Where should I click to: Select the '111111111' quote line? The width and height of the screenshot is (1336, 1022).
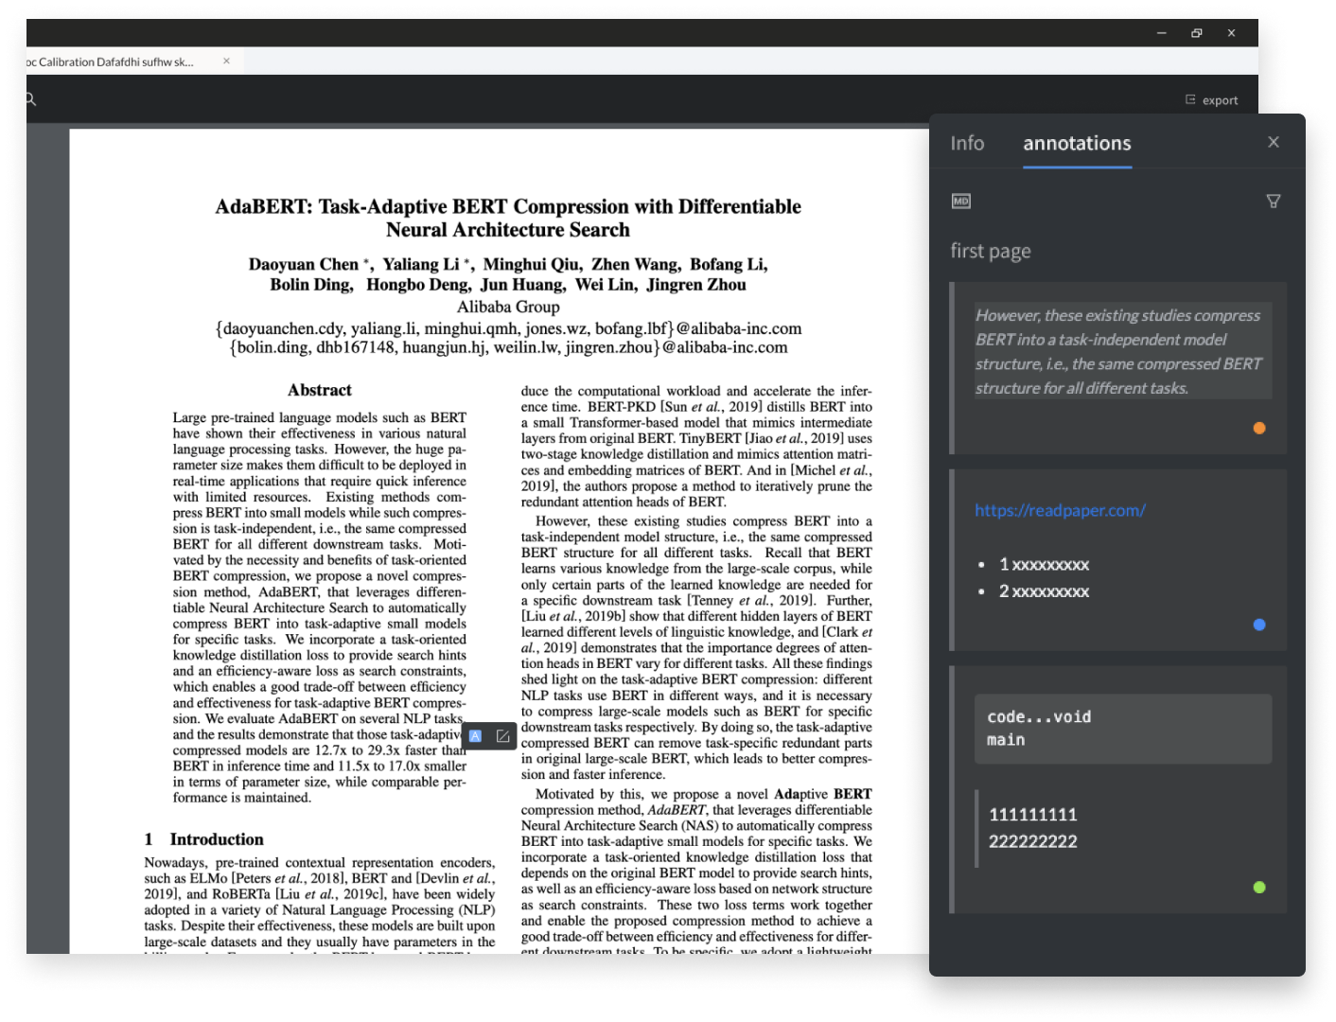tap(1032, 815)
